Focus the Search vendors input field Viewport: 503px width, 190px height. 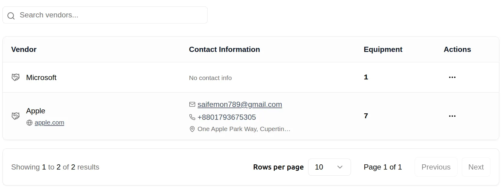[110, 15]
